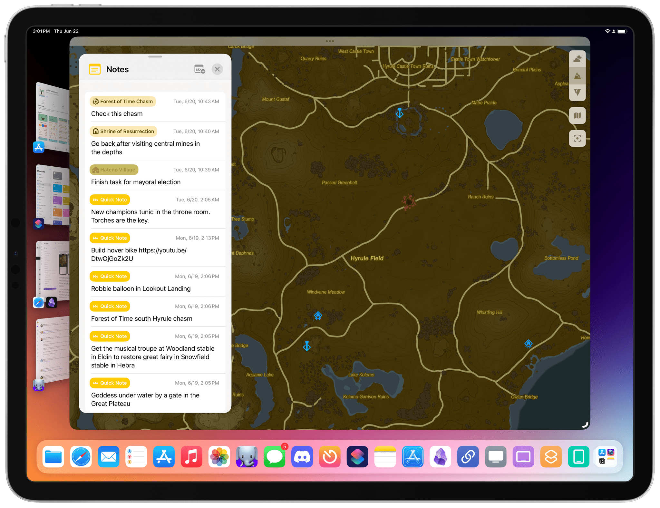The width and height of the screenshot is (660, 508).
Task: Tap the red chasm marker in Hyrule Field
Action: (x=409, y=202)
